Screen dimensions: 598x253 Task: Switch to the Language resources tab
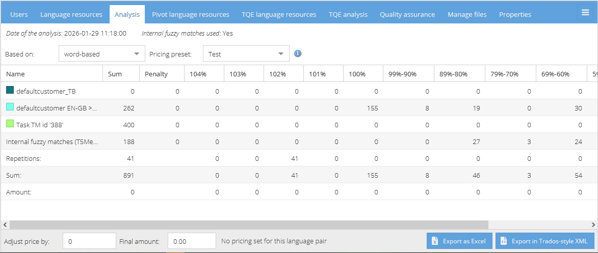click(x=71, y=14)
